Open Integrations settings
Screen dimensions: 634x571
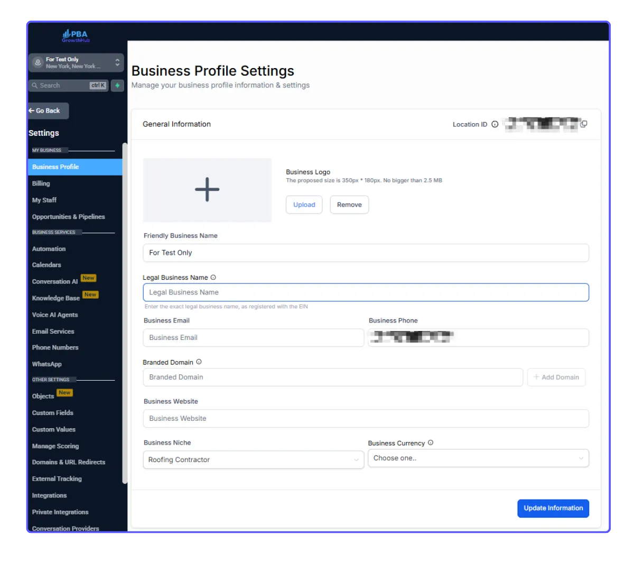pyautogui.click(x=50, y=495)
